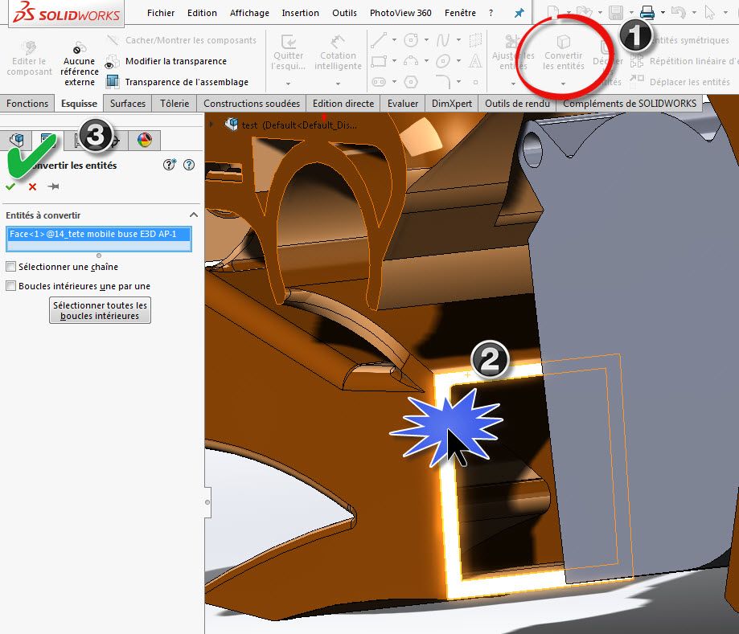Viewport: 739px width, 634px height.
Task: Open the PhotoView 360 menu
Action: (x=400, y=13)
